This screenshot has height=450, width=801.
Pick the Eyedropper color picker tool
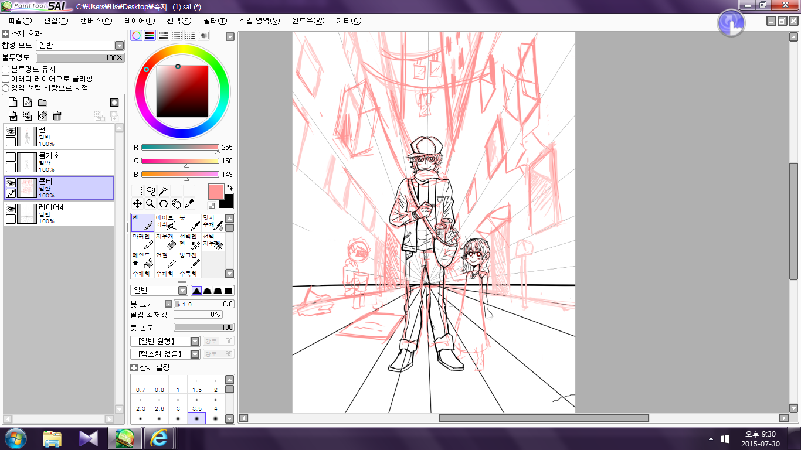[189, 203]
